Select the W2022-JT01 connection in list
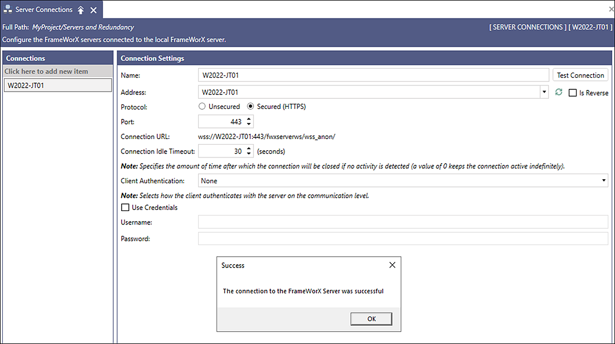The width and height of the screenshot is (615, 344). tap(57, 85)
